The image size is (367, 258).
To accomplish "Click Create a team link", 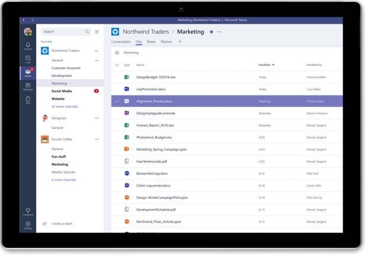I will click(62, 224).
